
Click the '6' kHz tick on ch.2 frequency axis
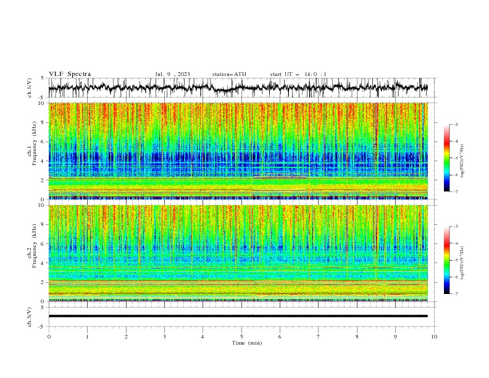pos(43,244)
